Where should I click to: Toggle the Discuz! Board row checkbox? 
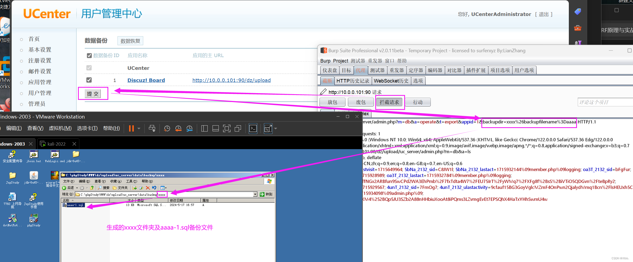[89, 80]
